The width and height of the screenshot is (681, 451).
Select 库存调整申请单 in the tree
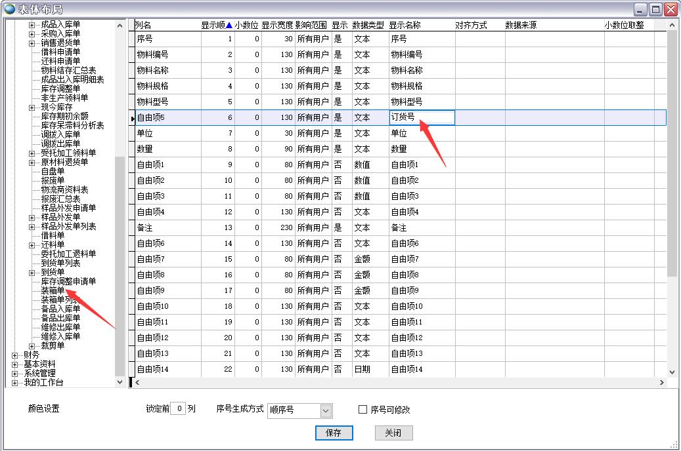[68, 281]
